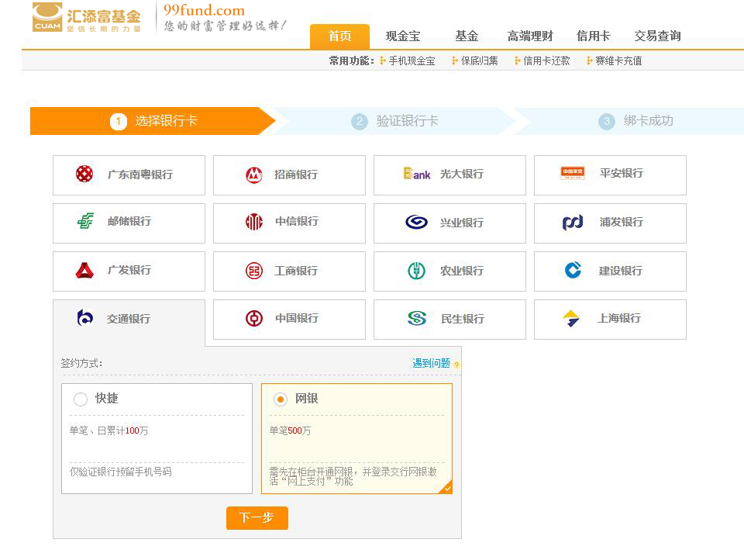The height and width of the screenshot is (560, 744).
Task: Click the Postal Savings Bank (邮储银行) green logo
Action: (85, 222)
